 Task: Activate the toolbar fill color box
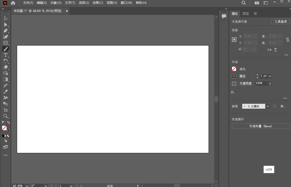(4, 128)
